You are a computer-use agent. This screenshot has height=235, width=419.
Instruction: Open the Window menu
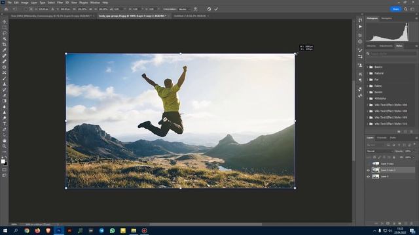point(95,3)
